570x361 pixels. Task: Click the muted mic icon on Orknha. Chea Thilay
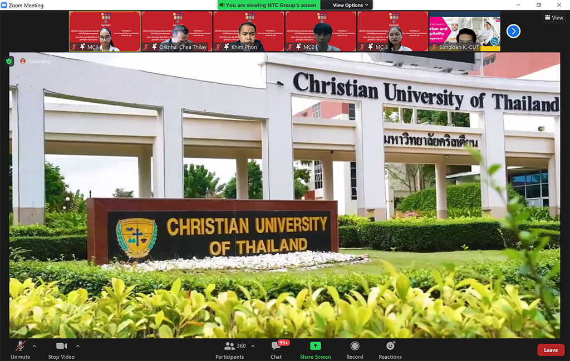[x=146, y=47]
